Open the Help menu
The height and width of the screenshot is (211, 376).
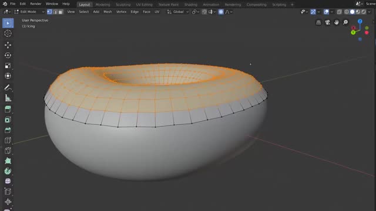[x=66, y=4]
